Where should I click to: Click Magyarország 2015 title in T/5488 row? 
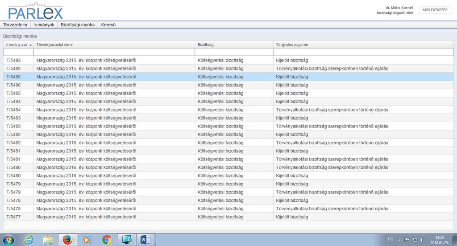click(86, 77)
